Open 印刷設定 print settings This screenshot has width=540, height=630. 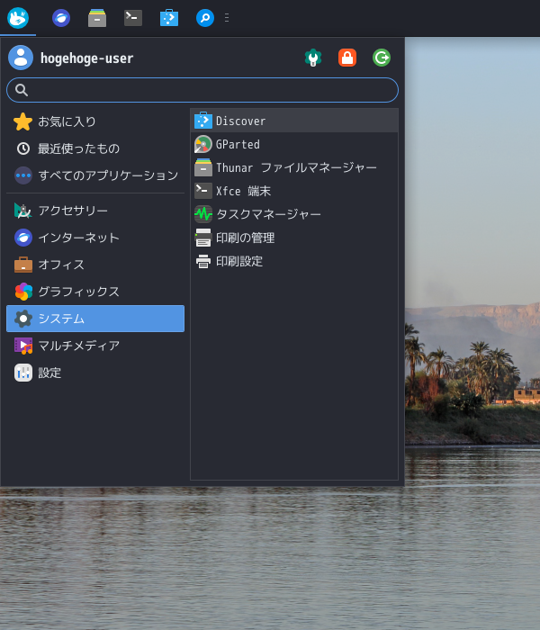pos(294,261)
